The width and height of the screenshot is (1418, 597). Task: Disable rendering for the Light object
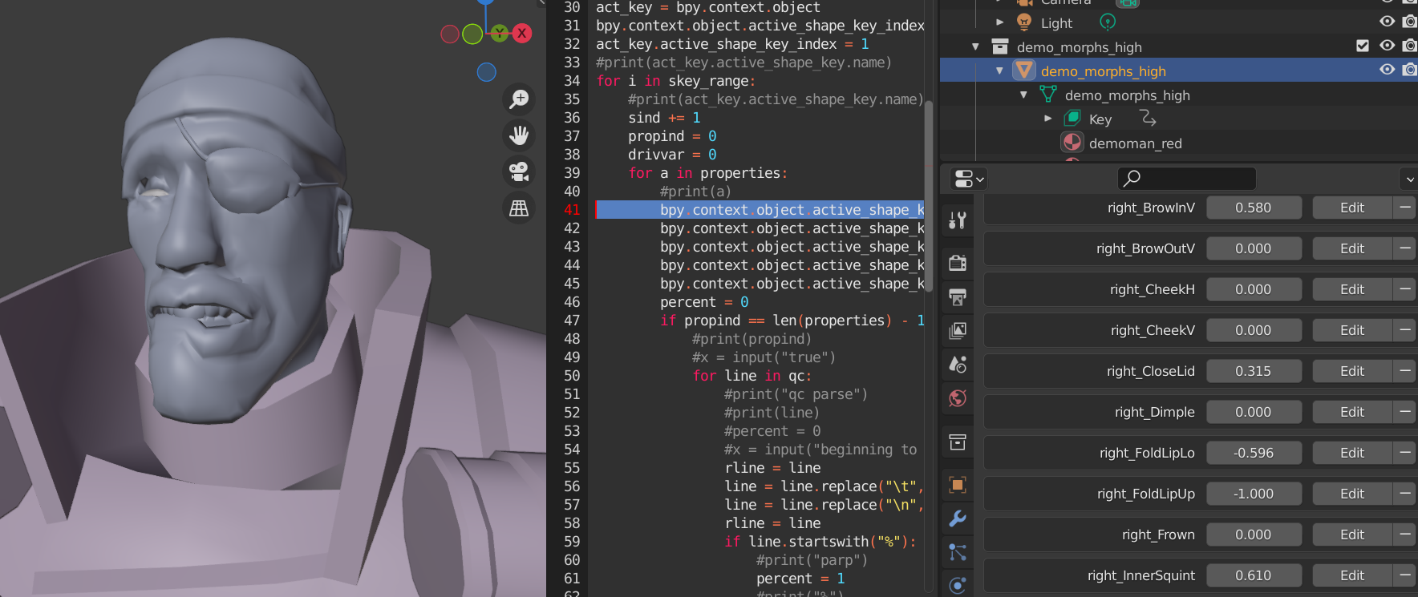1409,22
